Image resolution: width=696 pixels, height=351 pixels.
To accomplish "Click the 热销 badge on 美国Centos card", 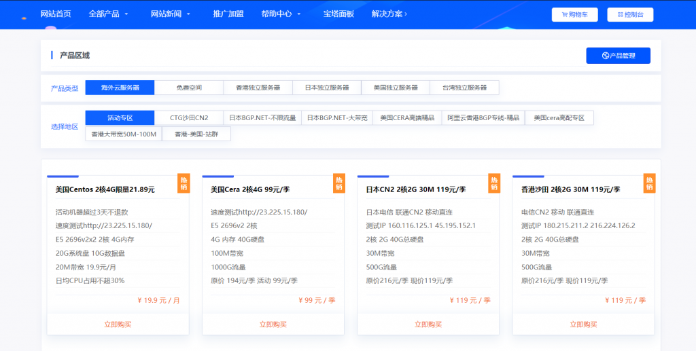I will [184, 183].
